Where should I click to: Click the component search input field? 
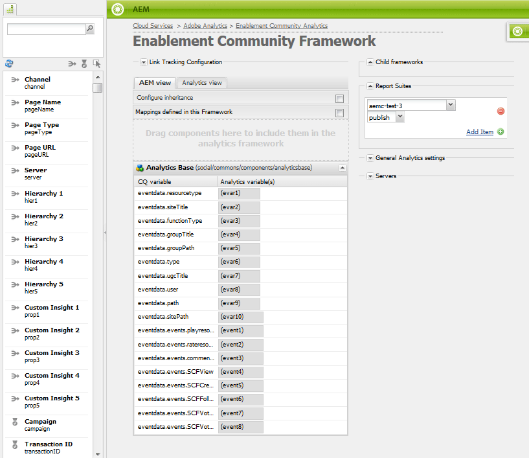[47, 29]
